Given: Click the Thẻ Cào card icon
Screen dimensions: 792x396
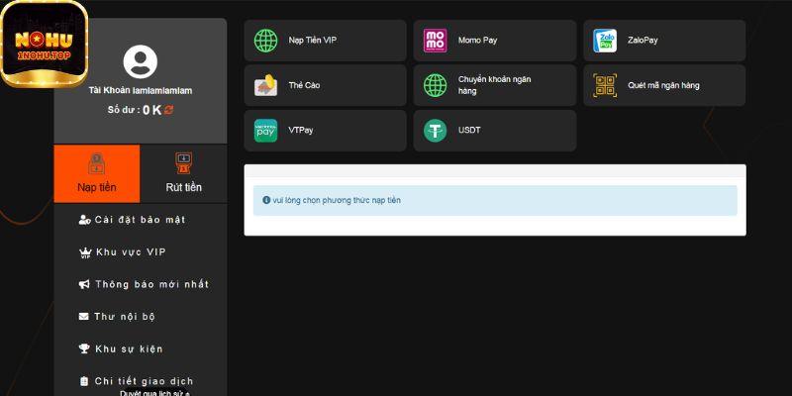Looking at the screenshot, I should 265,85.
